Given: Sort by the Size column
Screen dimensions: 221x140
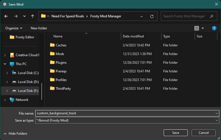Looking at the screenshot, I should [199, 36].
